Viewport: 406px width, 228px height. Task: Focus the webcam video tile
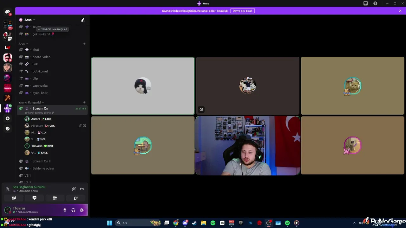pyautogui.click(x=247, y=145)
